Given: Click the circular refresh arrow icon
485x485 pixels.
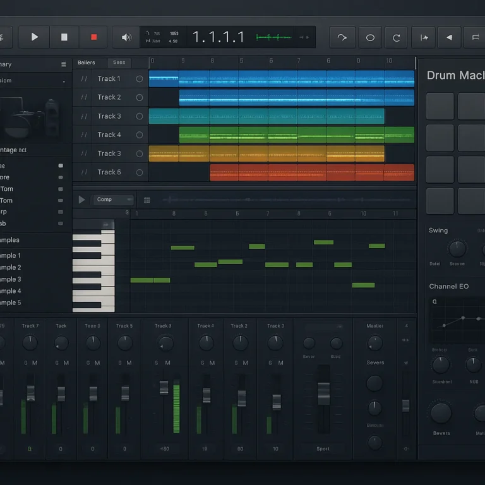Looking at the screenshot, I should click(396, 38).
